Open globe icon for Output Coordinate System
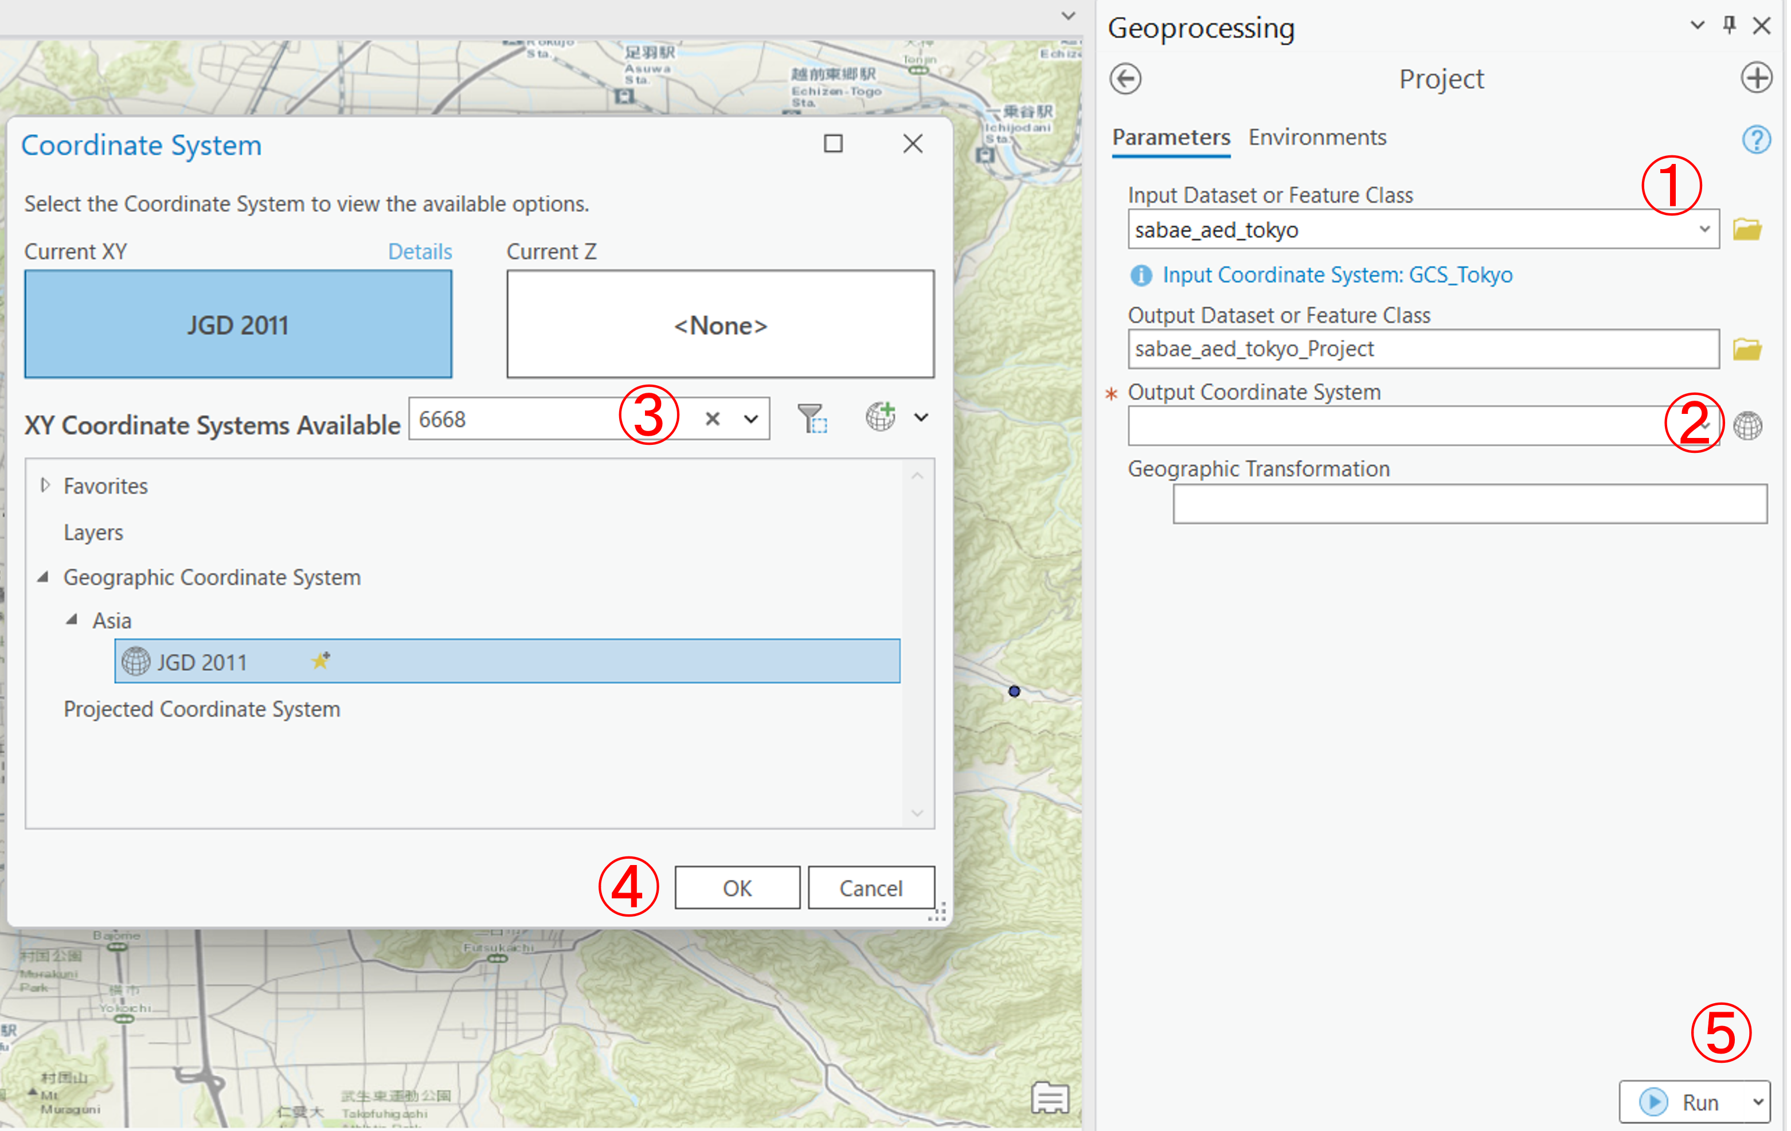 (1748, 425)
